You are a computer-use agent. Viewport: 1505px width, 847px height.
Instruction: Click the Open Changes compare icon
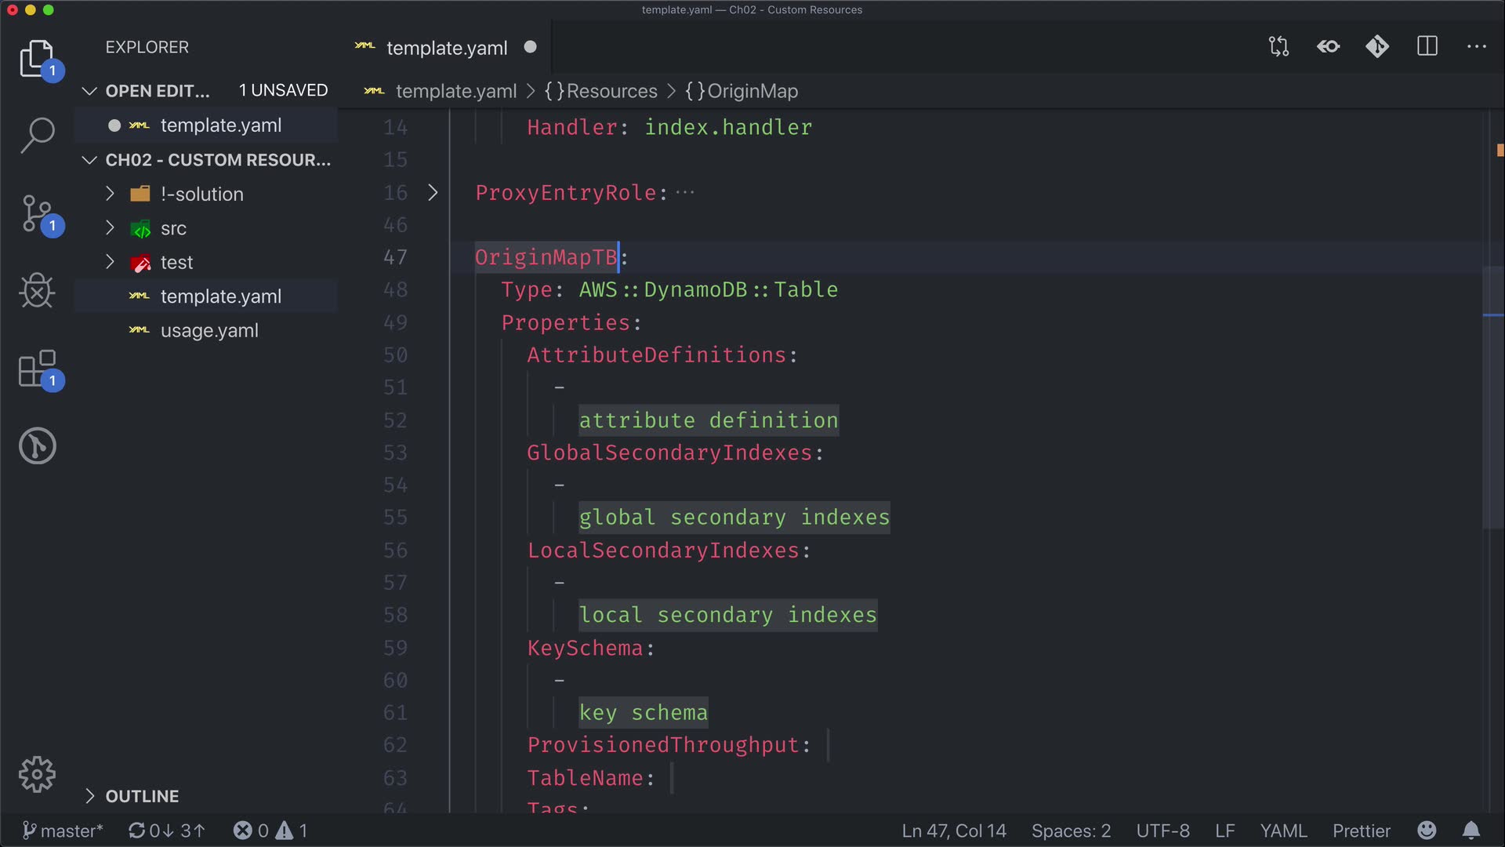[x=1278, y=47]
